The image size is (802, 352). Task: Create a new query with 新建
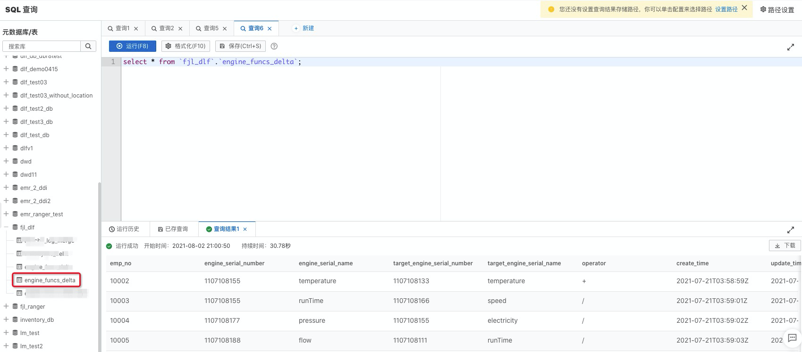point(304,28)
